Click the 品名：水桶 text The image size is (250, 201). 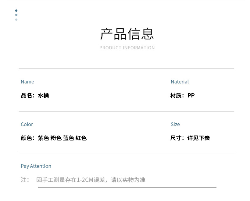point(35,95)
